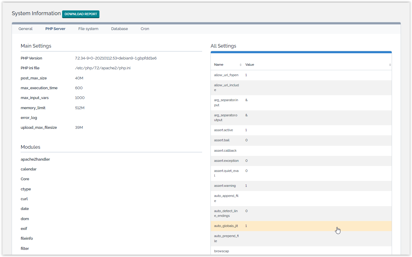Viewport: 412px width, 257px height.
Task: Click the sort arrows in Name column
Action: coord(241,65)
